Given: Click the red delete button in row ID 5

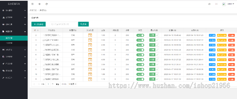Looking at the screenshot, I should pyautogui.click(x=231, y=50).
